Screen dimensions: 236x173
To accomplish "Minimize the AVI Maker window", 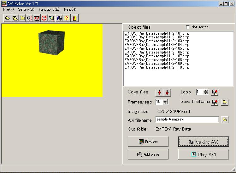I will pyautogui.click(x=221, y=4).
